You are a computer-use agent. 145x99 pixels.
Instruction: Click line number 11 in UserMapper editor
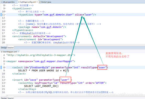point(3,77)
